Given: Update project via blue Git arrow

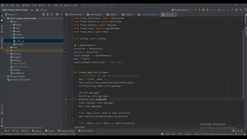Looking at the screenshot, I should (224, 10).
